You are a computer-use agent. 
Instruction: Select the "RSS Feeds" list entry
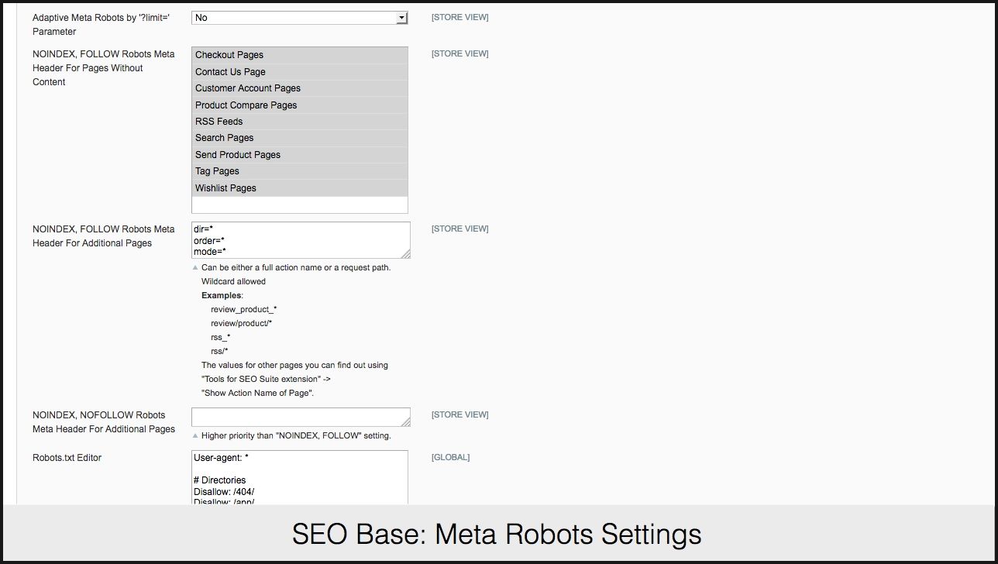click(x=299, y=122)
